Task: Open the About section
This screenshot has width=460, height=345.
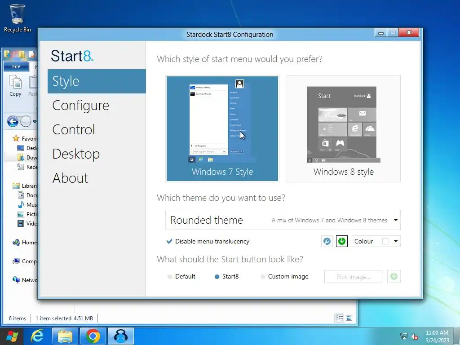Action: click(x=70, y=178)
